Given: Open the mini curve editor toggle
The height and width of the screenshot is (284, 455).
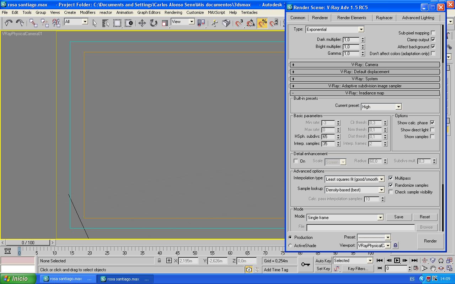Looking at the screenshot, I should (x=8, y=250).
